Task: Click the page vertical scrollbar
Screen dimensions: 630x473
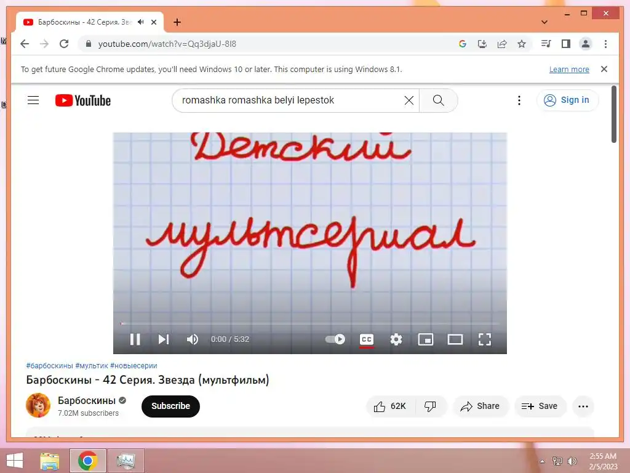Action: (613, 114)
